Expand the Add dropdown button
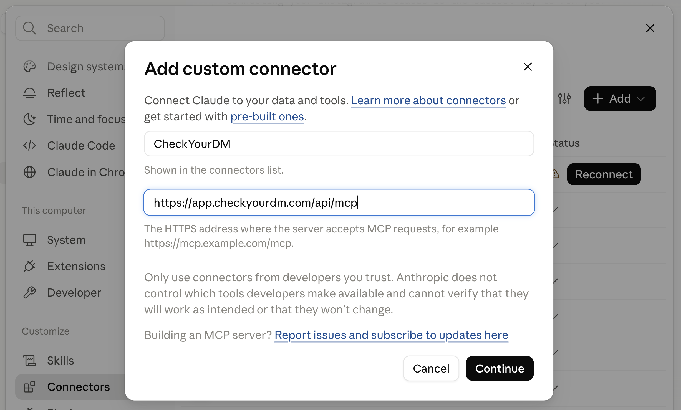 coord(620,98)
